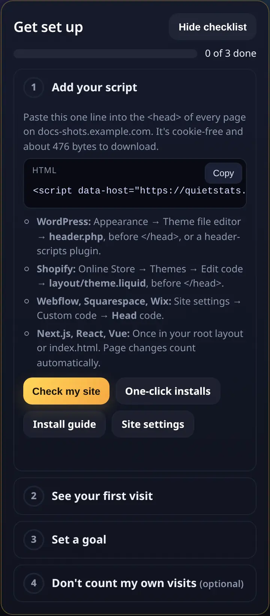Screen dimensions: 270x616
Task: Click the step 2 number circle
Action: 34,496
